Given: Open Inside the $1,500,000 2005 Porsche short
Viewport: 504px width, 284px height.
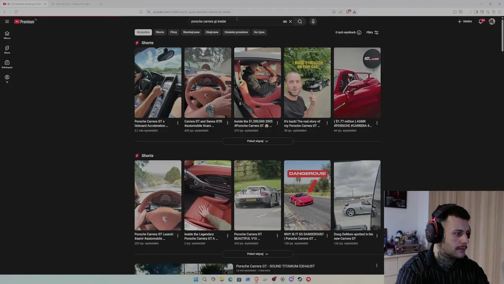Looking at the screenshot, I should tap(258, 83).
